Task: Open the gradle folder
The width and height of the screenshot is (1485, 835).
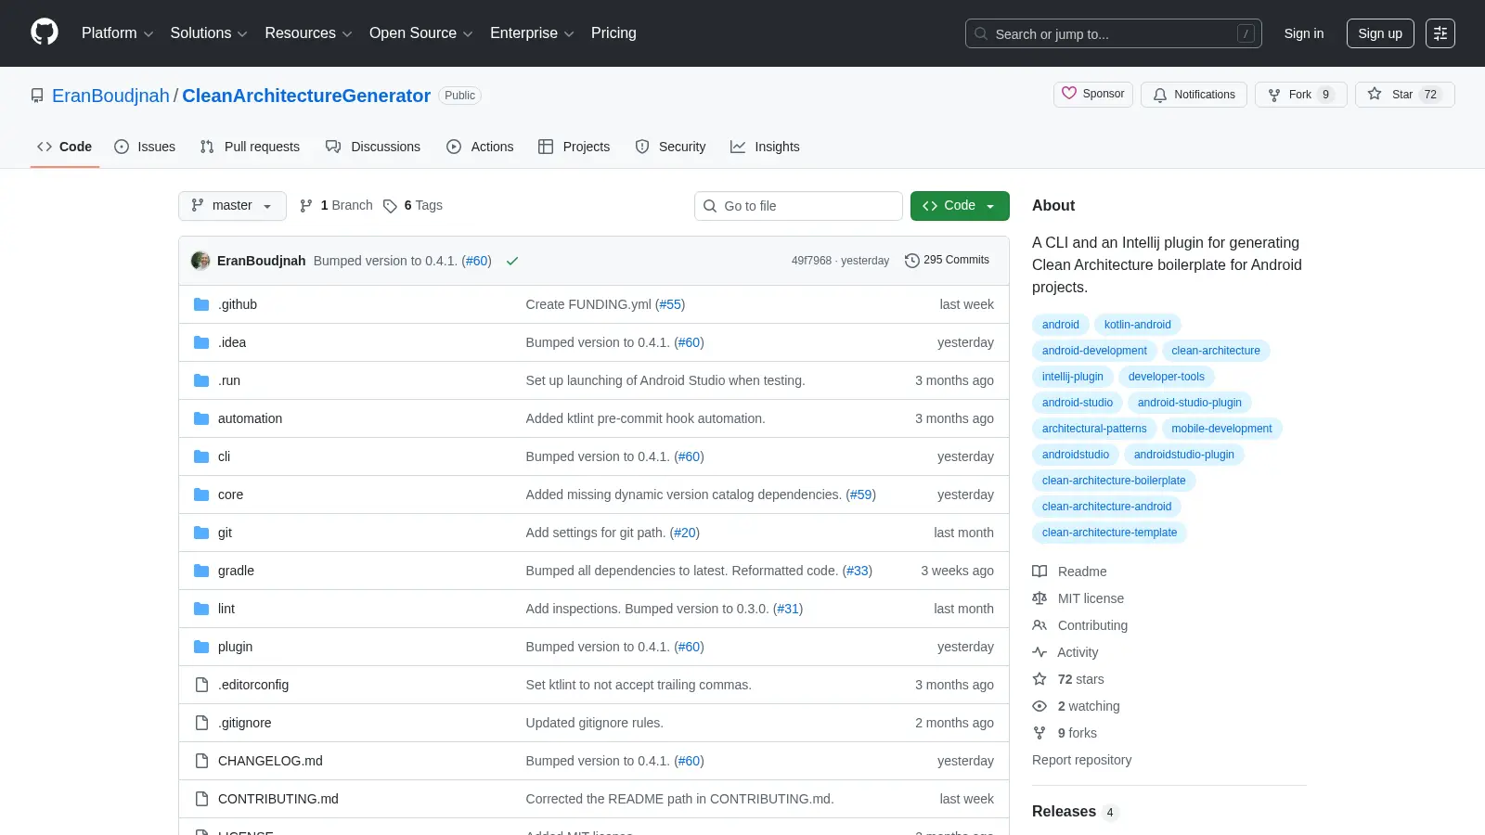Action: pyautogui.click(x=236, y=571)
